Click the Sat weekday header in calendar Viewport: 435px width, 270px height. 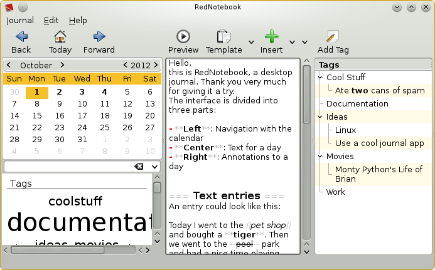pyautogui.click(x=150, y=79)
